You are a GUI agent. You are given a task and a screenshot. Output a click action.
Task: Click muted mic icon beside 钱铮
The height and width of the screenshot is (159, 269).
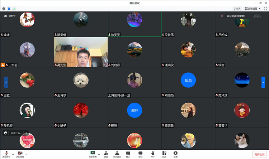[x=2, y=35]
